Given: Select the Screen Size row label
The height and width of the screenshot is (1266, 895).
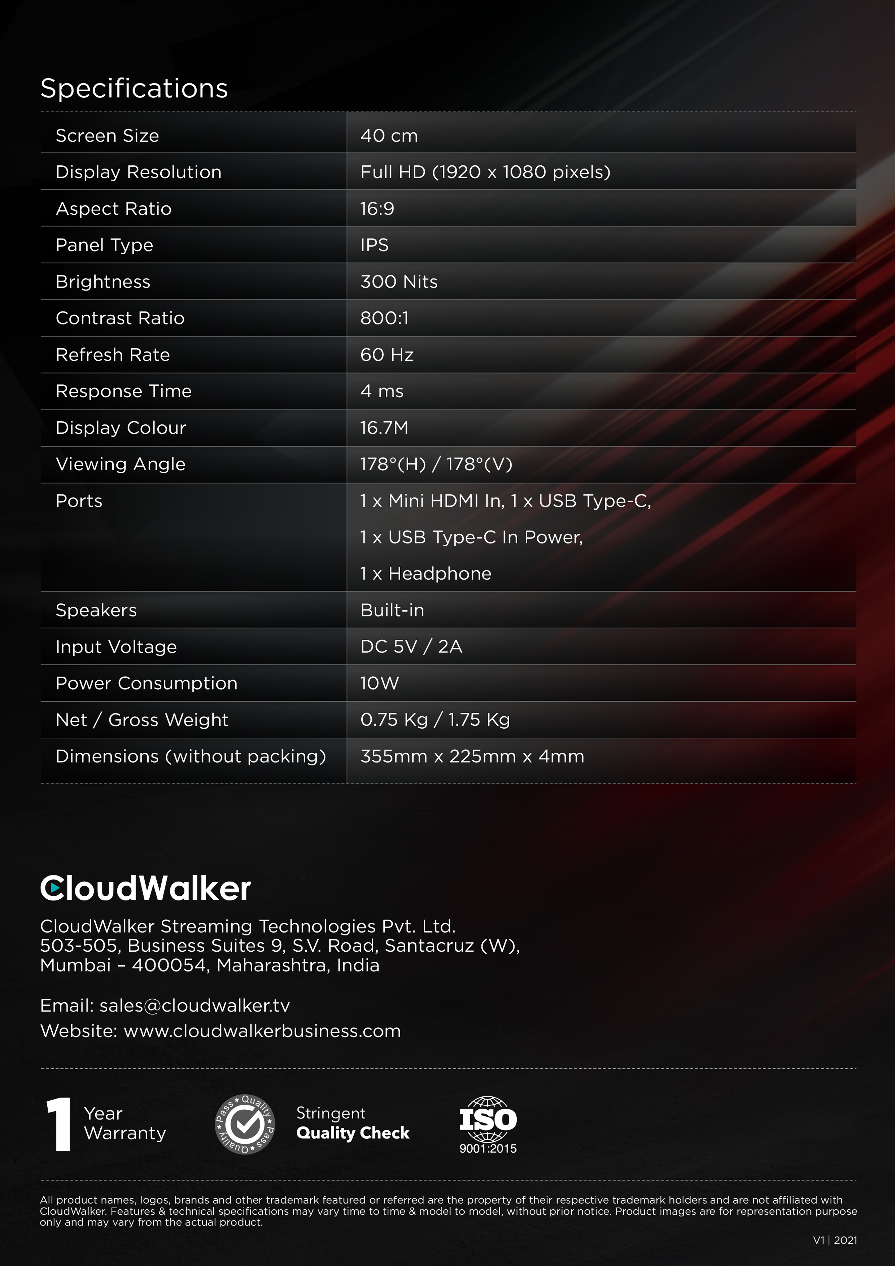Looking at the screenshot, I should 107,136.
